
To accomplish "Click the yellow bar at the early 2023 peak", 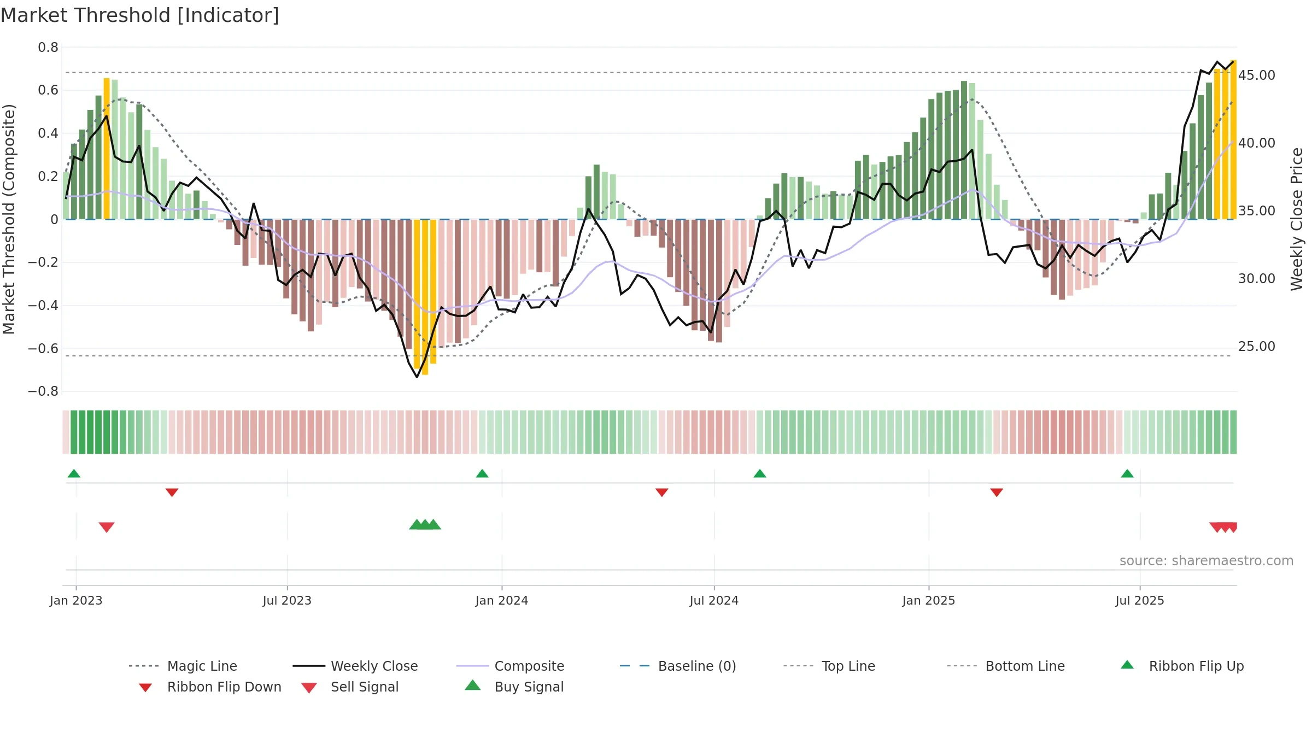I will pyautogui.click(x=107, y=149).
